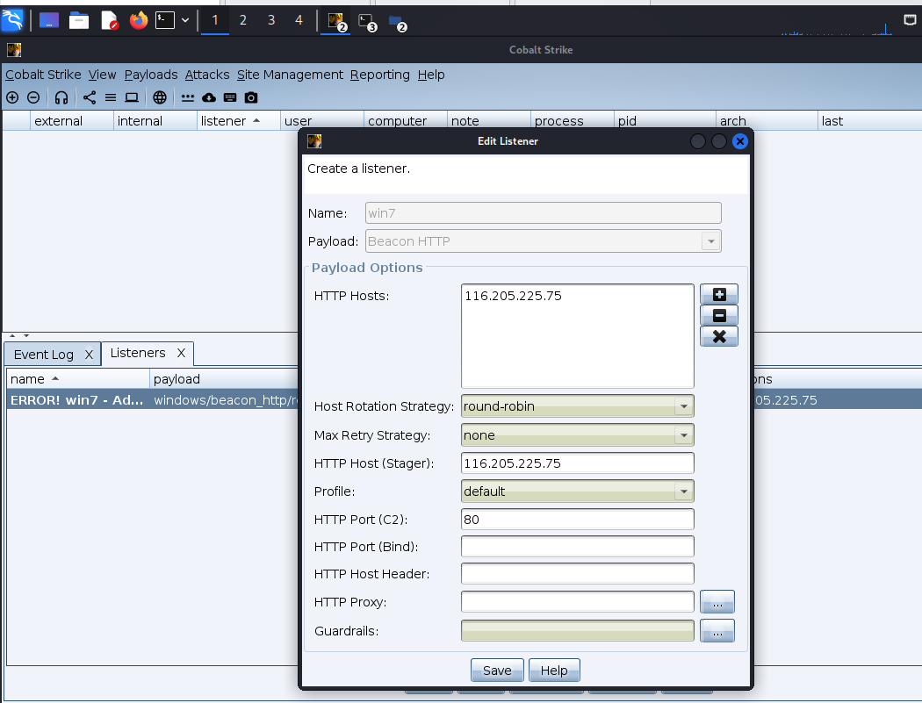Click the HTTP Proxy text field
This screenshot has height=703, width=922.
click(x=578, y=602)
